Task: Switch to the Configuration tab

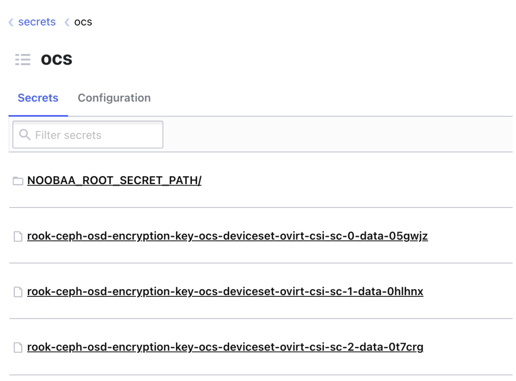Action: coord(114,98)
